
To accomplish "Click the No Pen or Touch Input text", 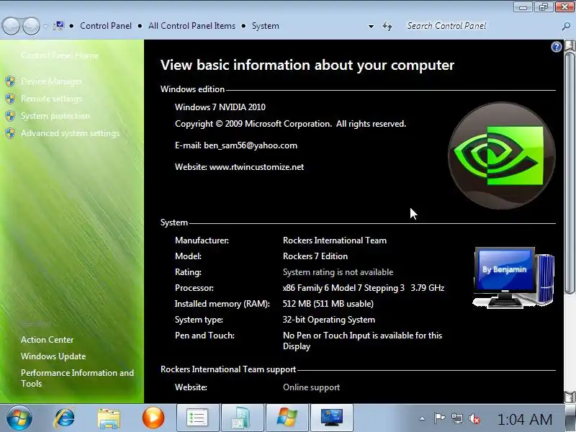I will tap(363, 341).
